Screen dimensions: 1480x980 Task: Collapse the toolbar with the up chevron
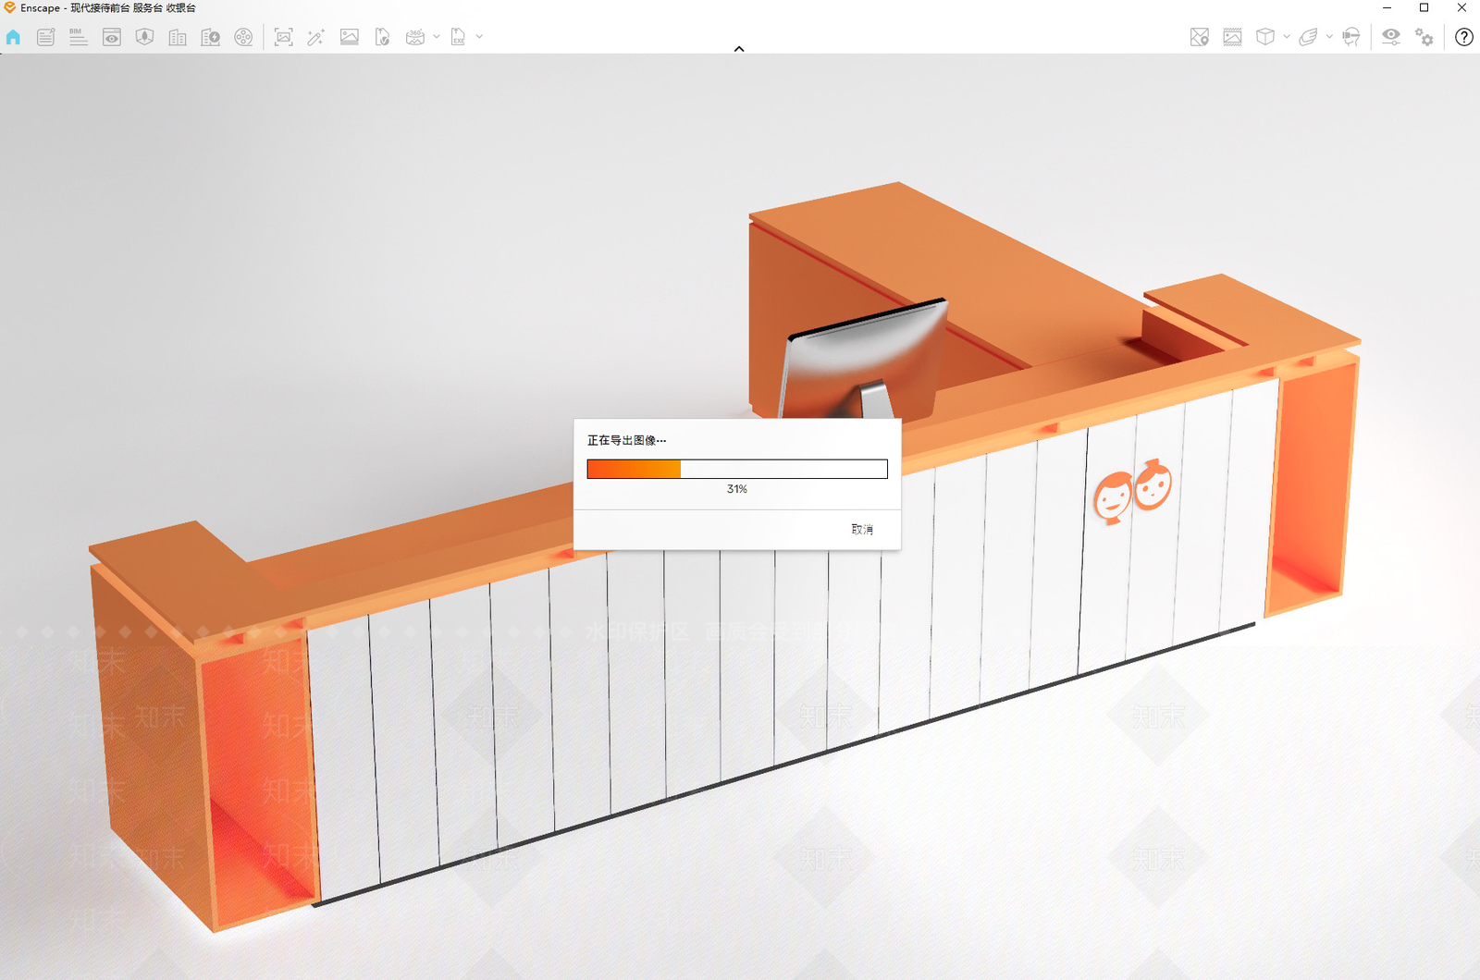pyautogui.click(x=739, y=48)
